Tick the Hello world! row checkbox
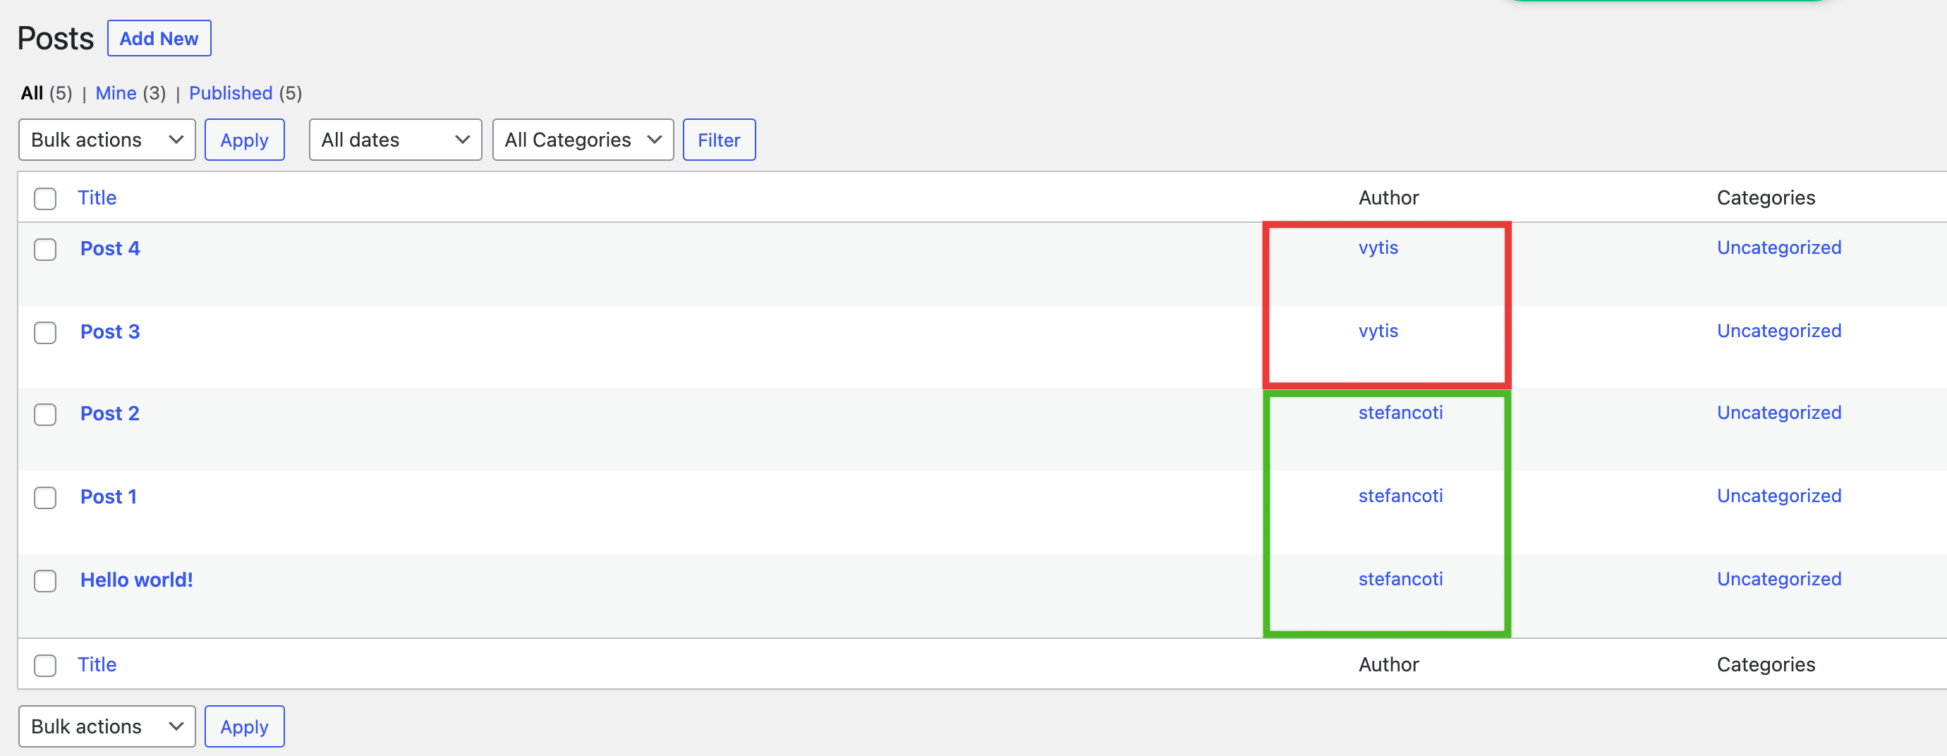1947x756 pixels. (45, 581)
